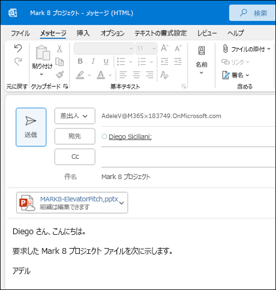
Task: Click the Diego Siciliani recipient name
Action: (130, 136)
